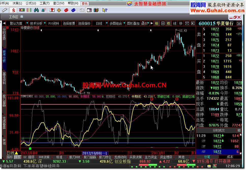Toggle the 移 move button
The height and width of the screenshot is (170, 246).
coord(181,23)
